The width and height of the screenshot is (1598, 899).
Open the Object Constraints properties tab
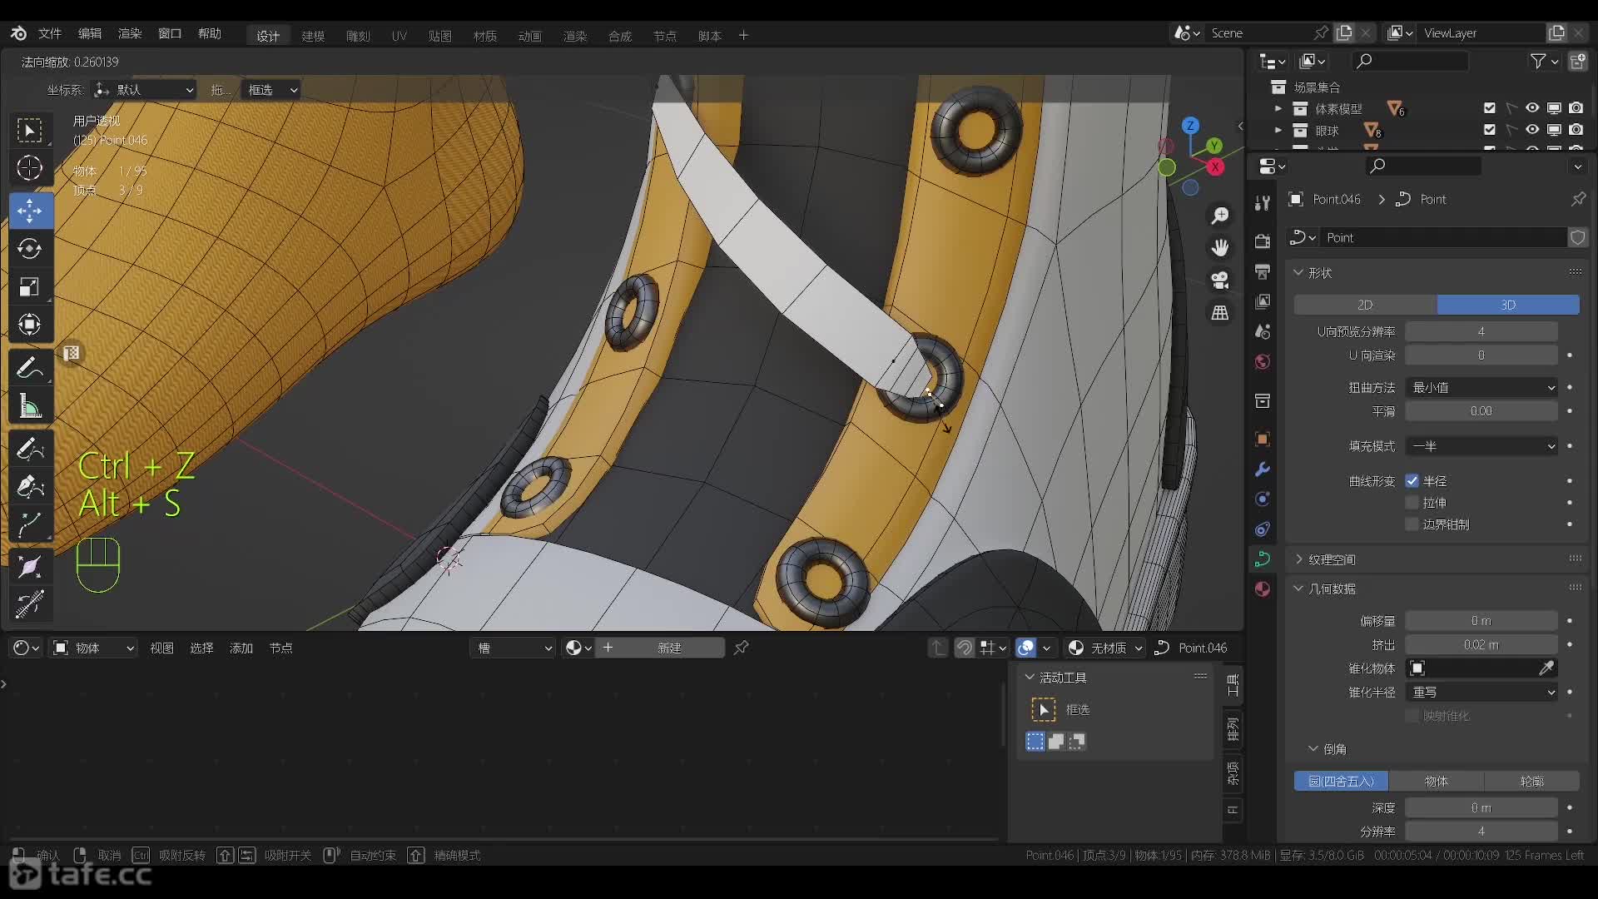1263,529
